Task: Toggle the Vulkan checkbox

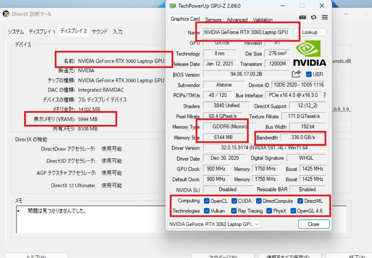Action: point(207,211)
